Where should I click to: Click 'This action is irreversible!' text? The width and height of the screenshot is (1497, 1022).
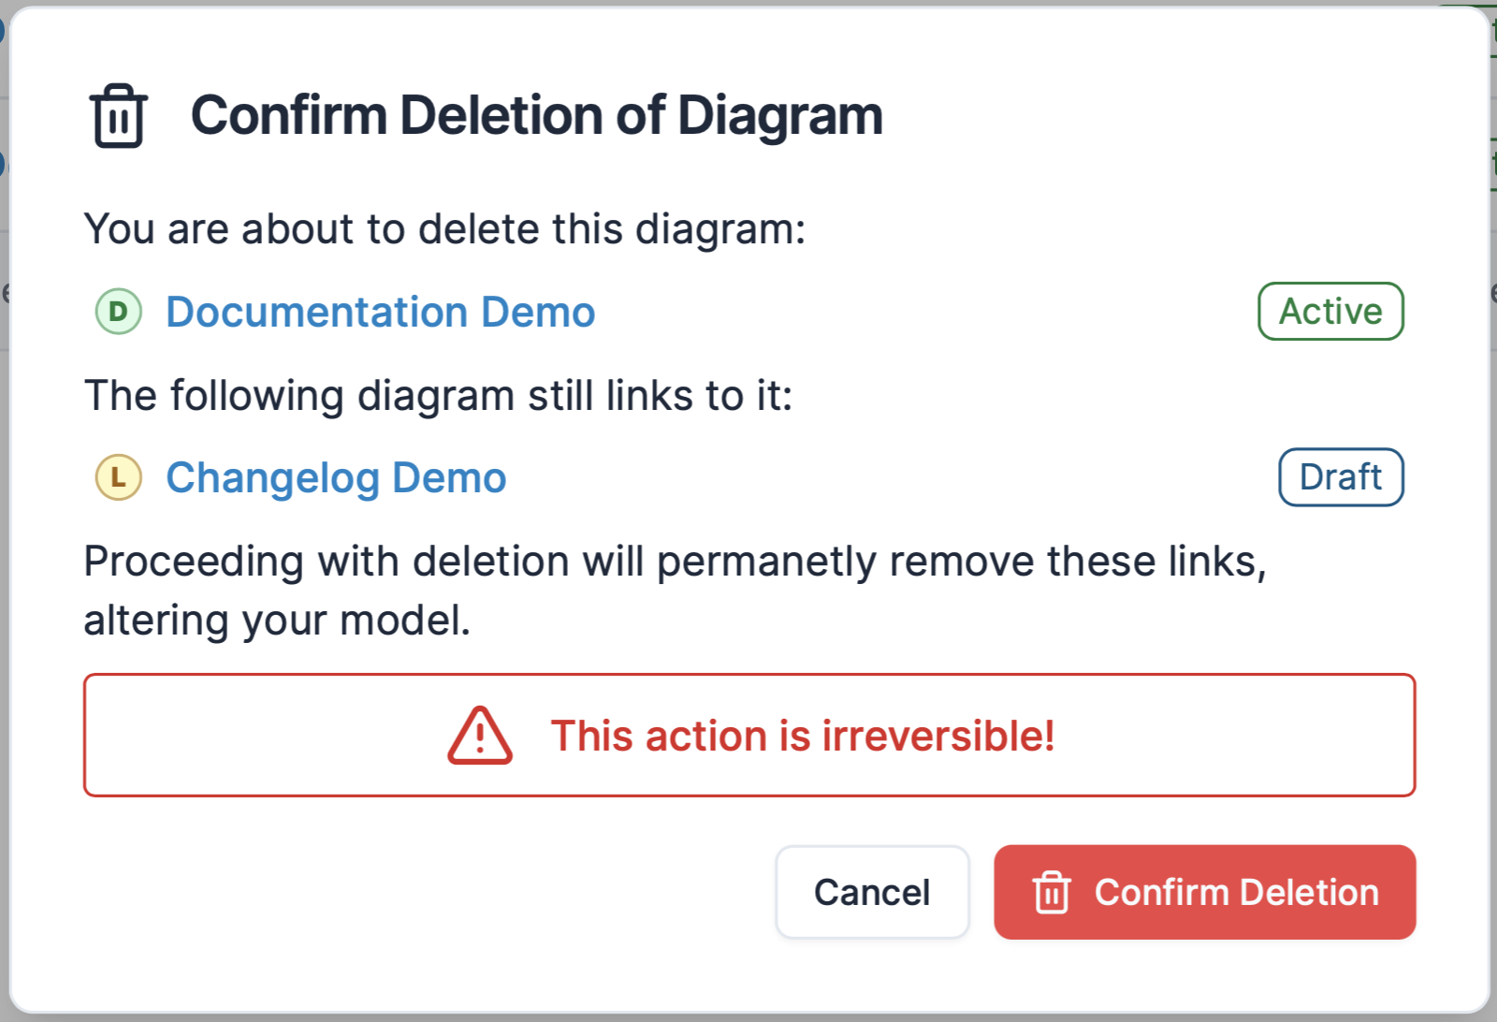point(802,736)
